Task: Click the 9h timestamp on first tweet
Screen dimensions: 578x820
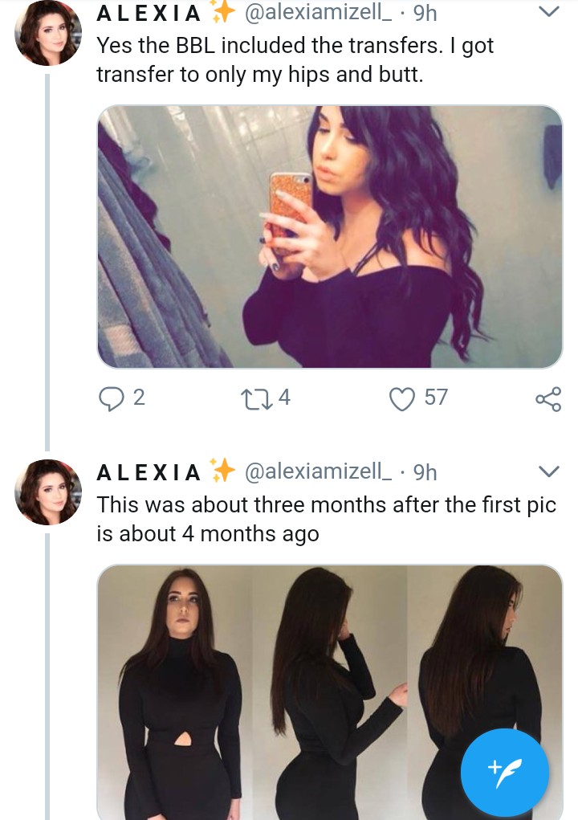Action: tap(425, 13)
